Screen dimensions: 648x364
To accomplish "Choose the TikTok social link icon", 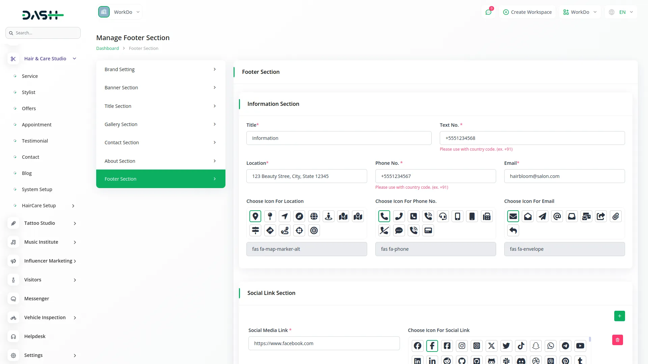I will coord(521,346).
